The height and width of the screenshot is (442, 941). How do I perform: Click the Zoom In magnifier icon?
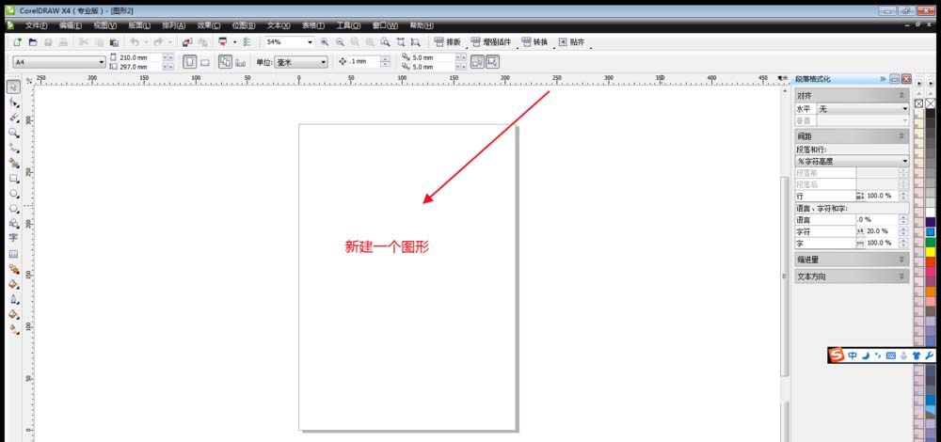[x=325, y=42]
